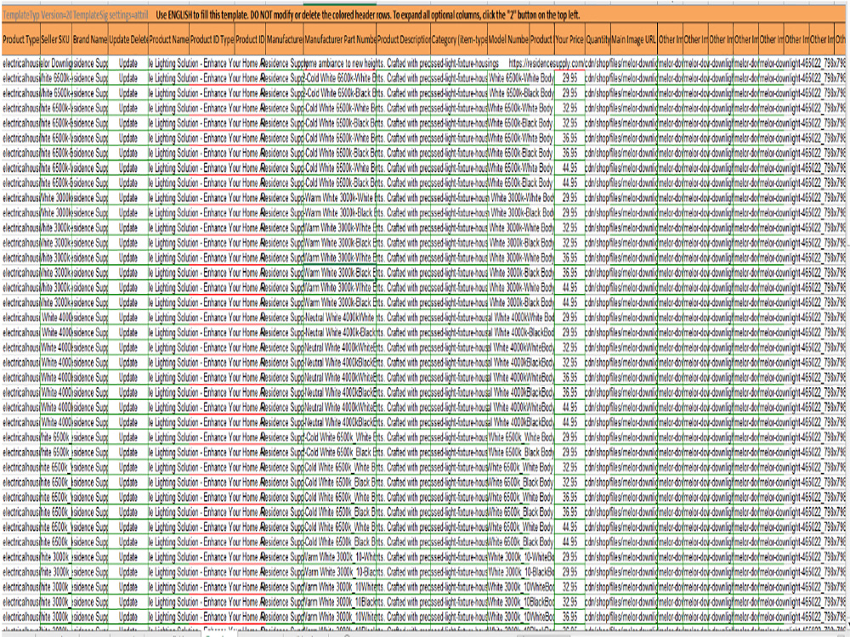
Task: Select the Product Description header cell
Action: point(403,40)
